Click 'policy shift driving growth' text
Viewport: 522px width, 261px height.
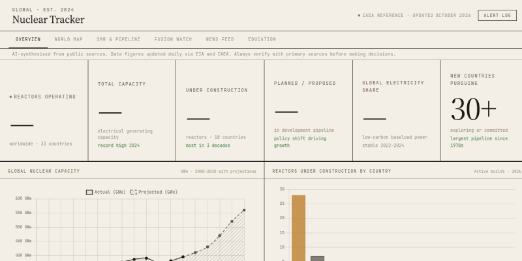300,142
